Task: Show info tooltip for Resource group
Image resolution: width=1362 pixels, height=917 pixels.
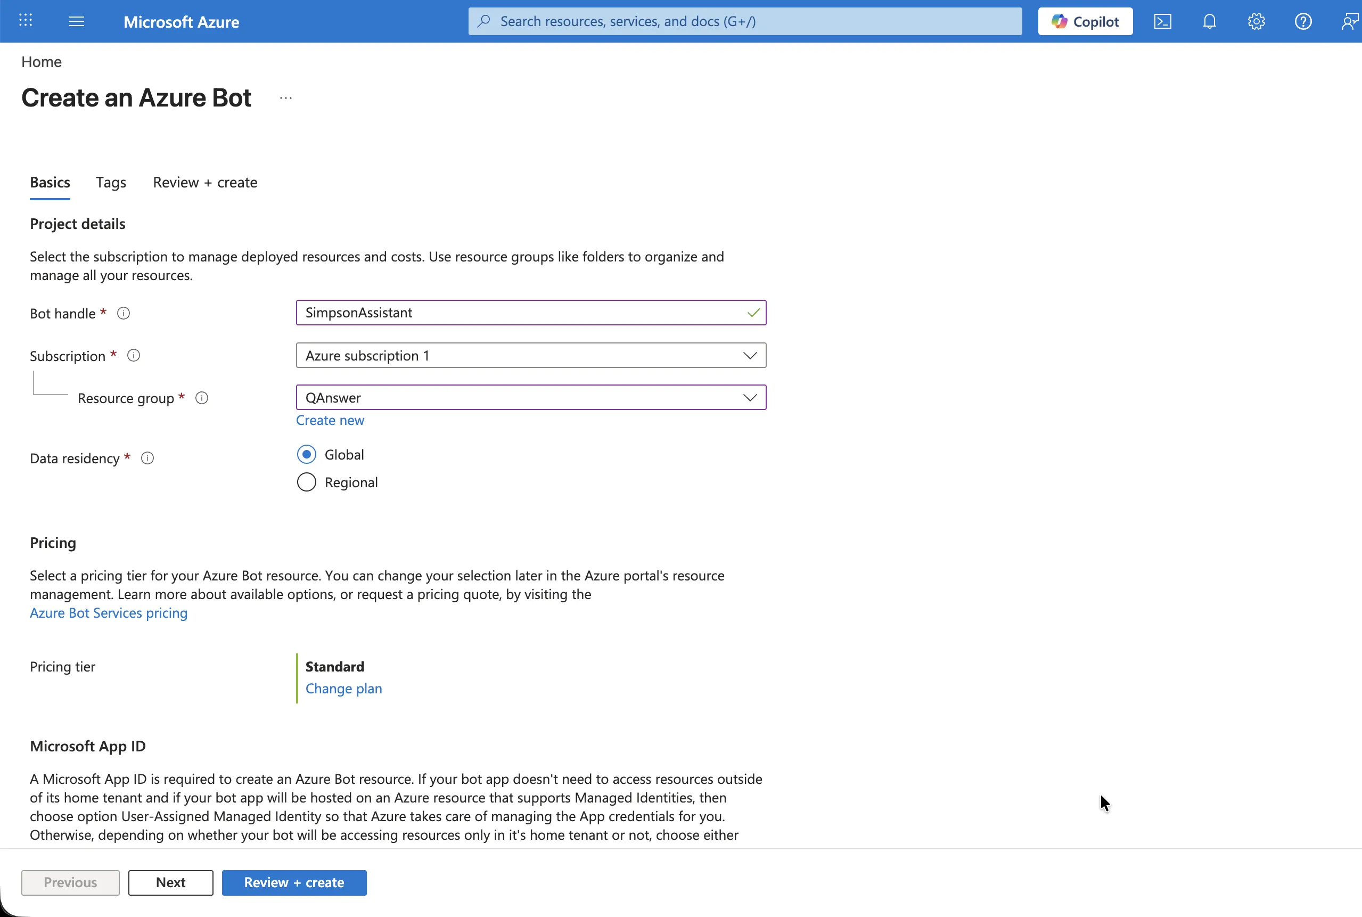Action: (202, 398)
